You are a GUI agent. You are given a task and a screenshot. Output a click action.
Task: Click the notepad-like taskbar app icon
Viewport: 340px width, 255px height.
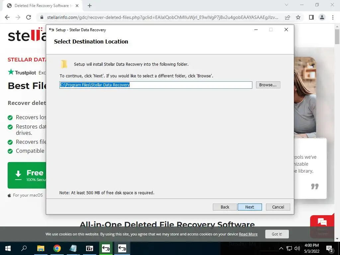point(73,248)
